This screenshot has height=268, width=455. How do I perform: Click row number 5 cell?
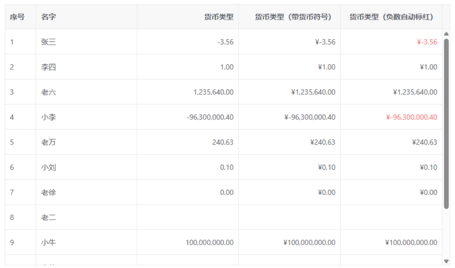point(20,142)
